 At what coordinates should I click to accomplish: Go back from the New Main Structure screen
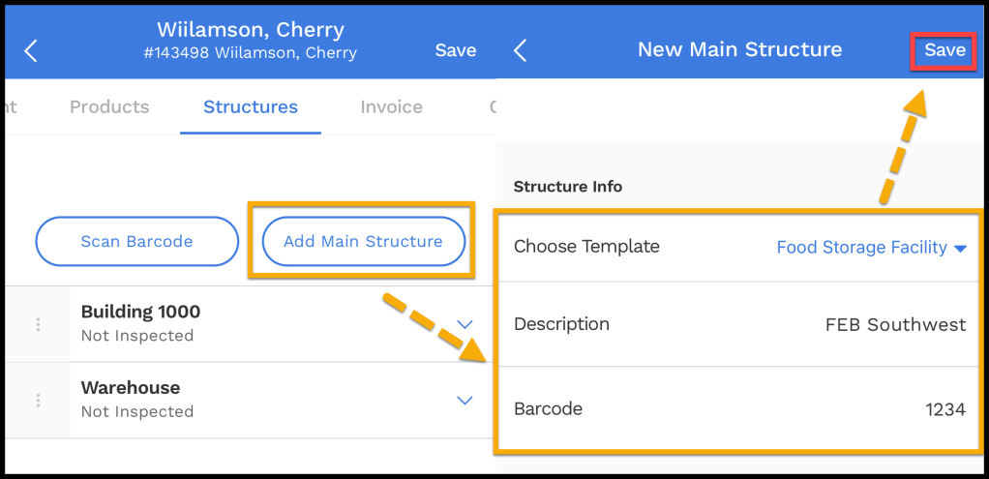[x=521, y=50]
